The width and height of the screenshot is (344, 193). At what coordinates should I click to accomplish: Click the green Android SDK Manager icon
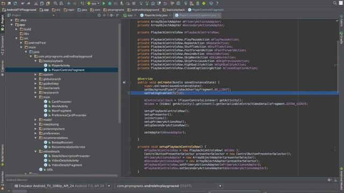(204, 3)
